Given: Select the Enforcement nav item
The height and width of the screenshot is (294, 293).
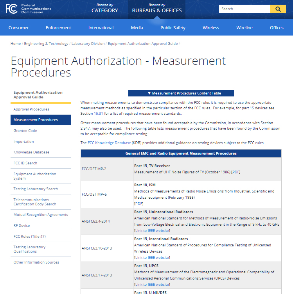Looking at the screenshot, I should click(x=58, y=28).
